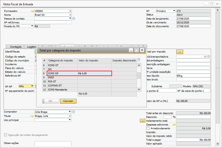Open the Cód.transportadora choose-list icon
This screenshot has width=222, height=148.
205,57
